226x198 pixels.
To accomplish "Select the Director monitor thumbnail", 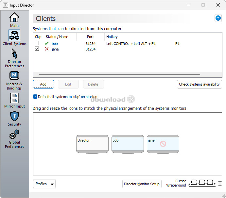I will click(92, 144).
